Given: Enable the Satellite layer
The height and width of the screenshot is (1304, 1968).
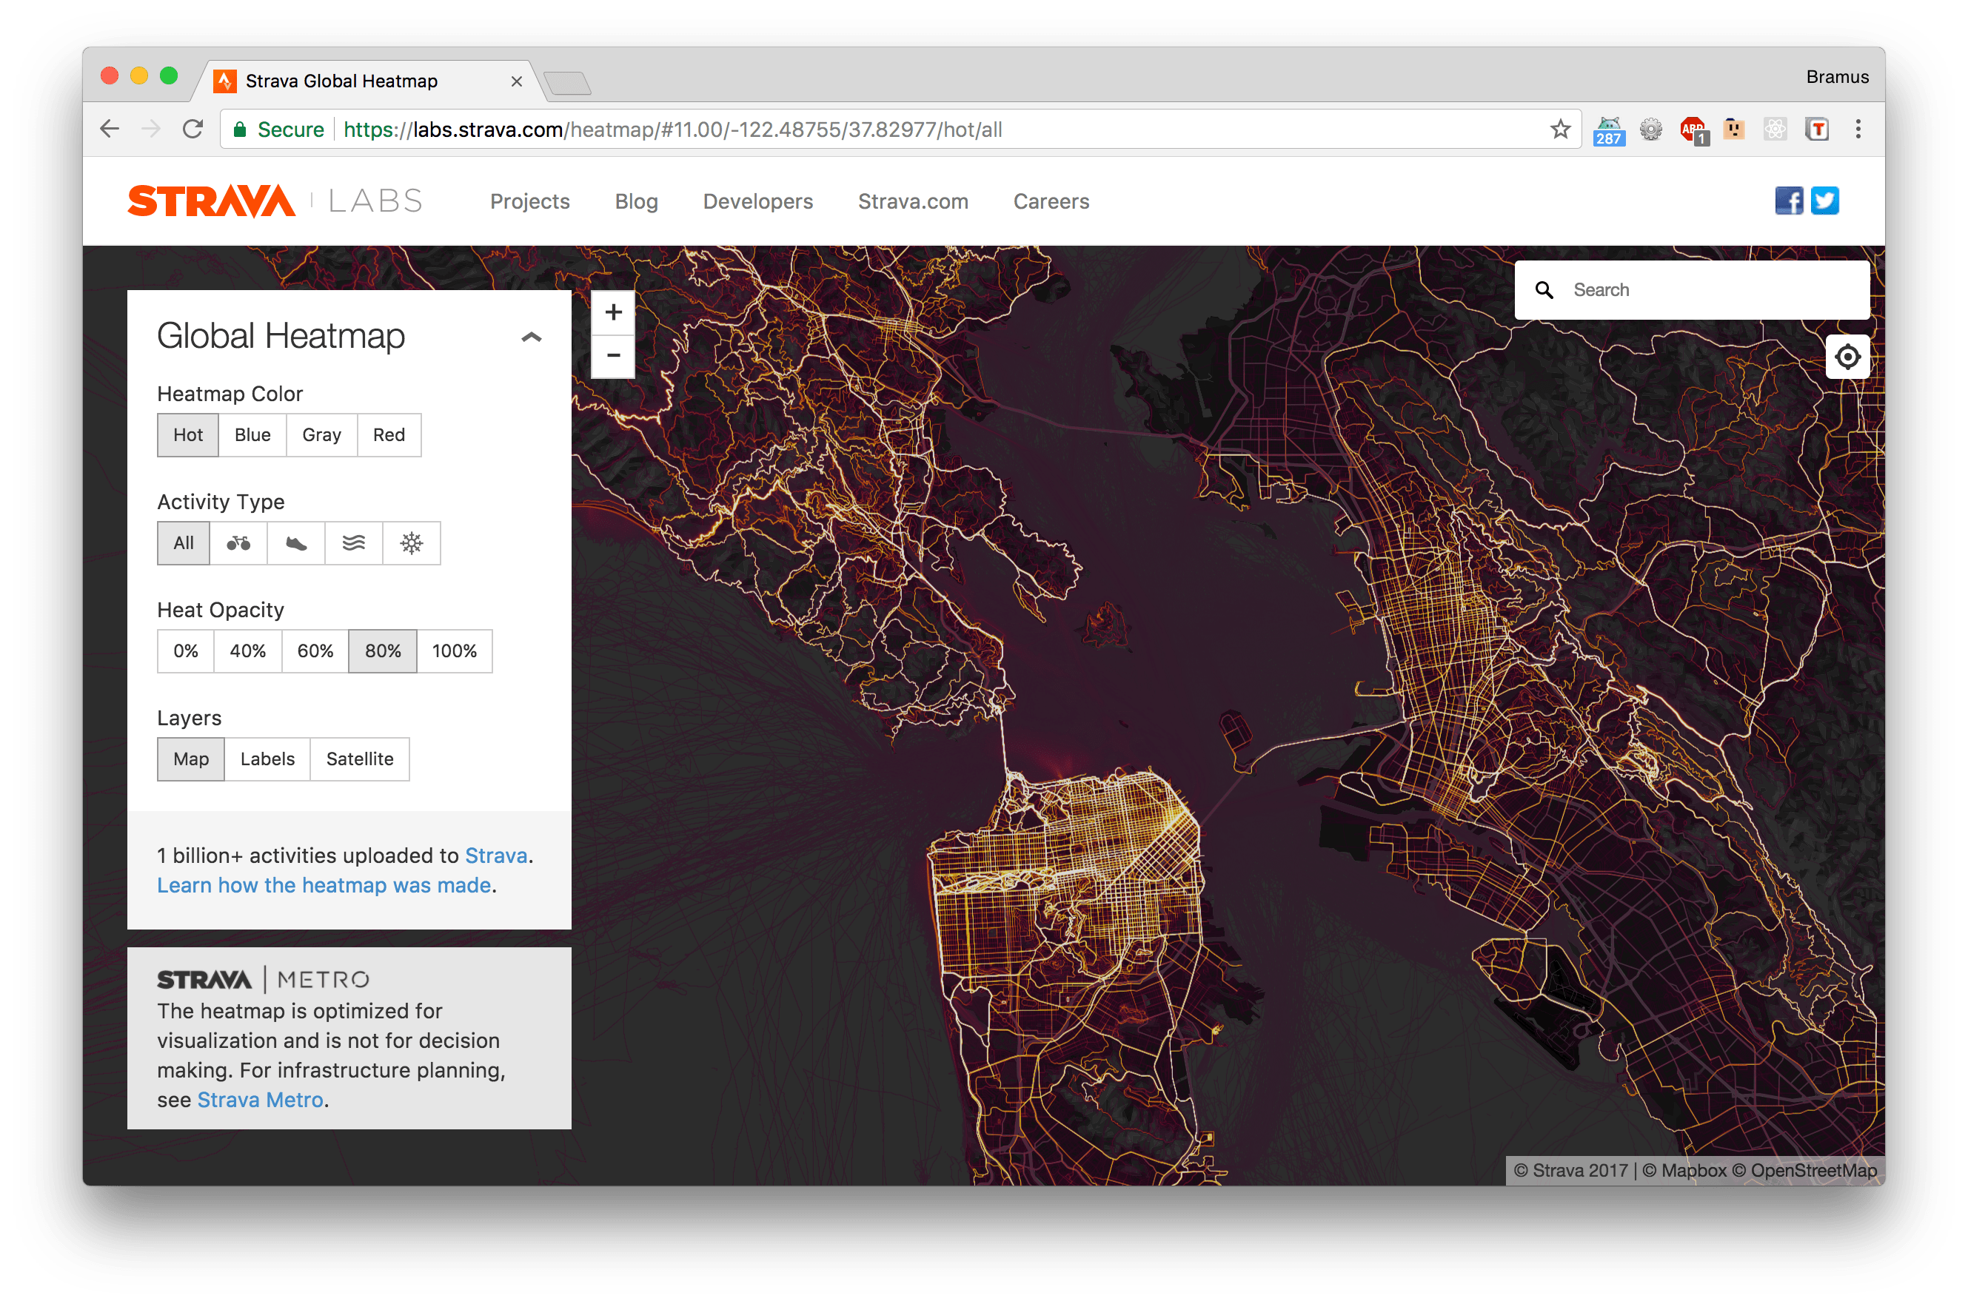Looking at the screenshot, I should (x=359, y=759).
